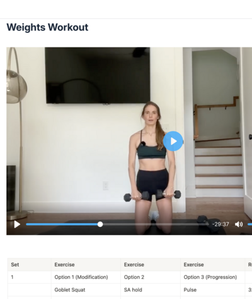Mute the video using the speaker icon
Viewport: 252px width, 299px height.
pos(239,224)
